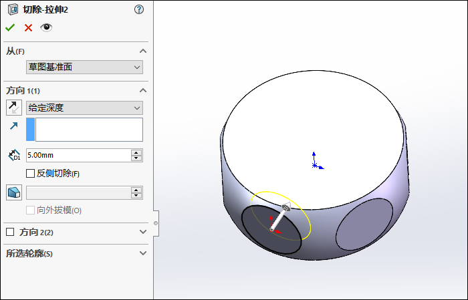The height and width of the screenshot is (300, 468).
Task: Expand the 方向 2(2) section
Action: [143, 232]
